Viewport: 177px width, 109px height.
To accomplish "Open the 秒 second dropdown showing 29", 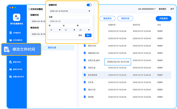I will pyautogui.click(x=84, y=30).
